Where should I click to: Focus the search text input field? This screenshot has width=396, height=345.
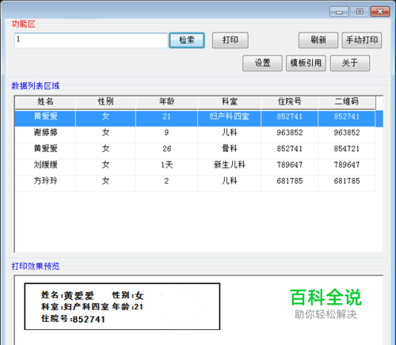click(91, 40)
